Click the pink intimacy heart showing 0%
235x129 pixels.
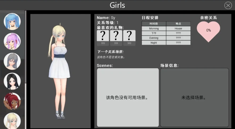coord(208,31)
